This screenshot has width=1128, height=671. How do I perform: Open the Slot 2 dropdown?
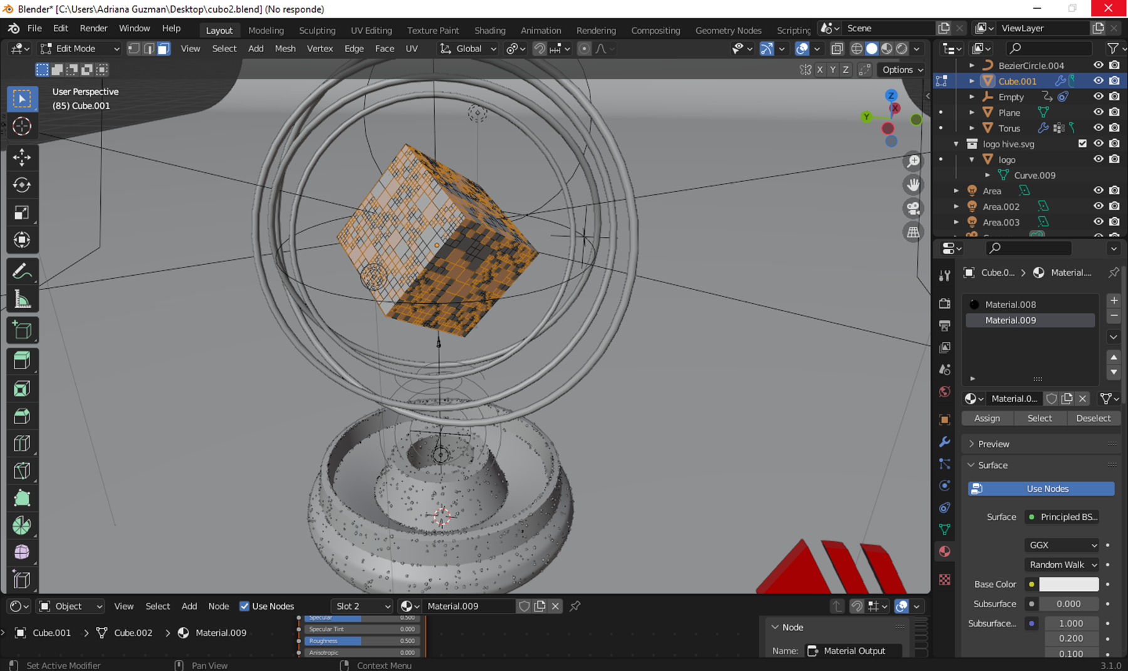[362, 606]
